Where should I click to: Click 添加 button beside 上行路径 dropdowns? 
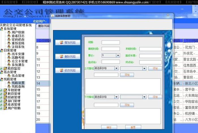[x=155, y=68]
